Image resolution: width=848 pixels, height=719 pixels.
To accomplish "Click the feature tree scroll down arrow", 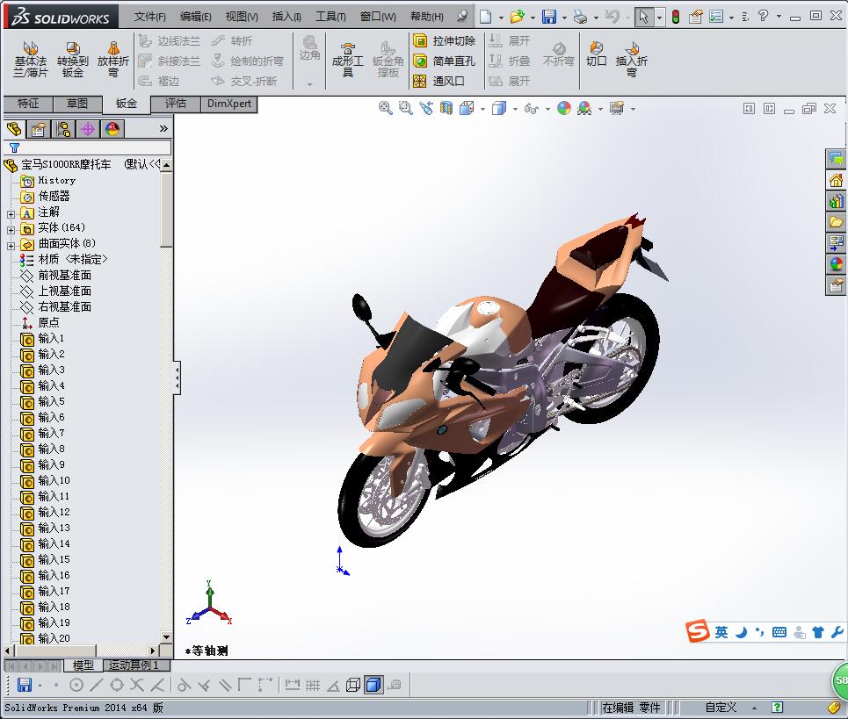I will coord(167,636).
